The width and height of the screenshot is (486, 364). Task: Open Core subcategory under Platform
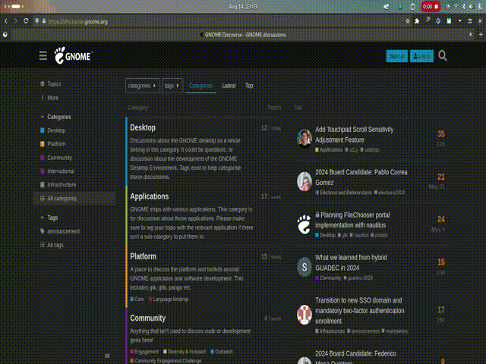coord(137,299)
